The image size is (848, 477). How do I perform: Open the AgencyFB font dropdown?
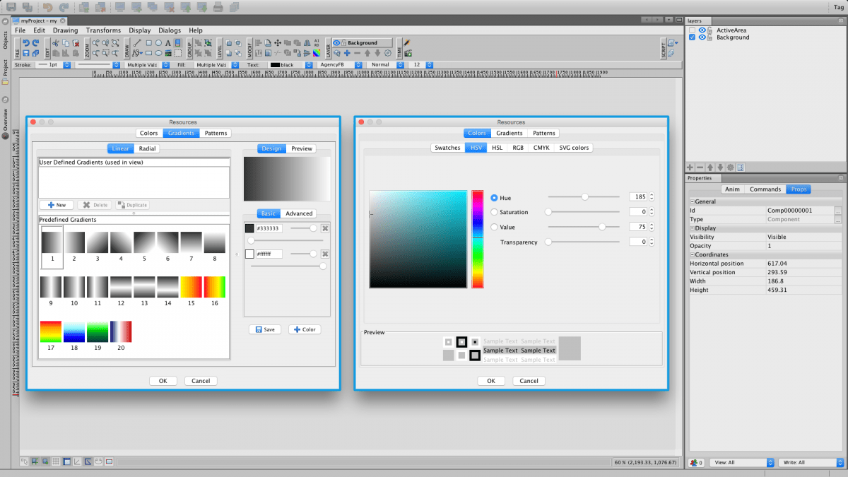pos(359,64)
